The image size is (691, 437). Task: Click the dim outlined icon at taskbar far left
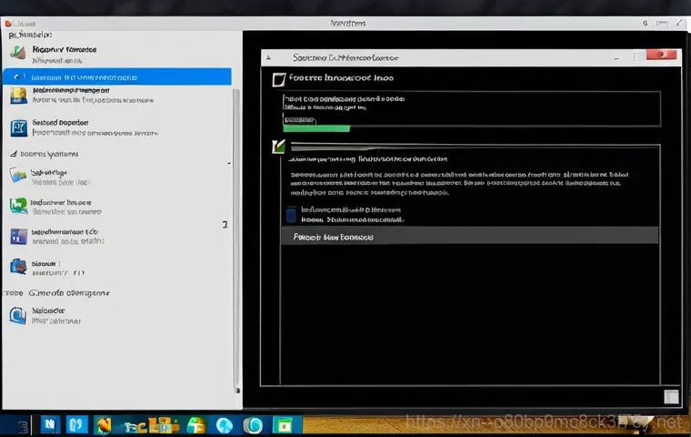point(23,426)
